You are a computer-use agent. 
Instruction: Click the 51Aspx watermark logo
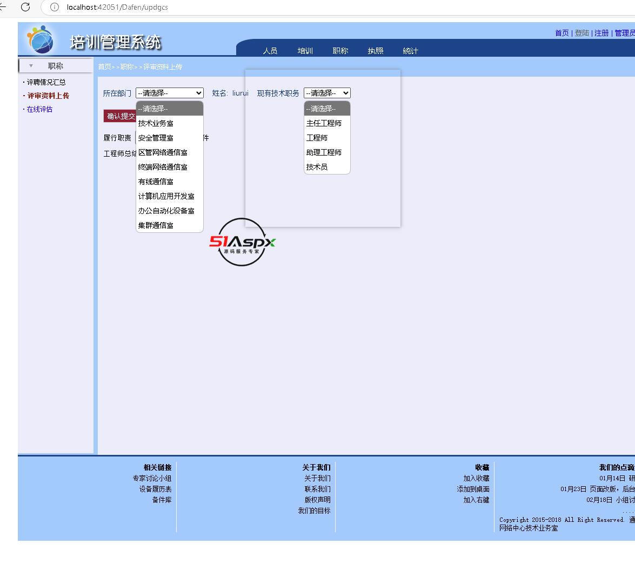coord(242,242)
